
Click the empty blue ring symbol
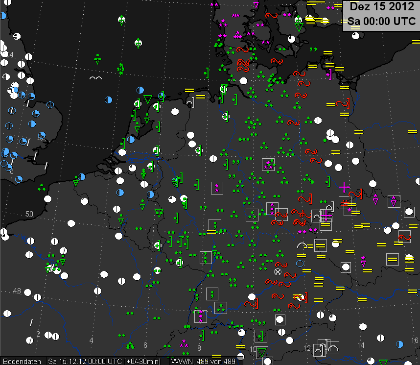(x=300, y=263)
